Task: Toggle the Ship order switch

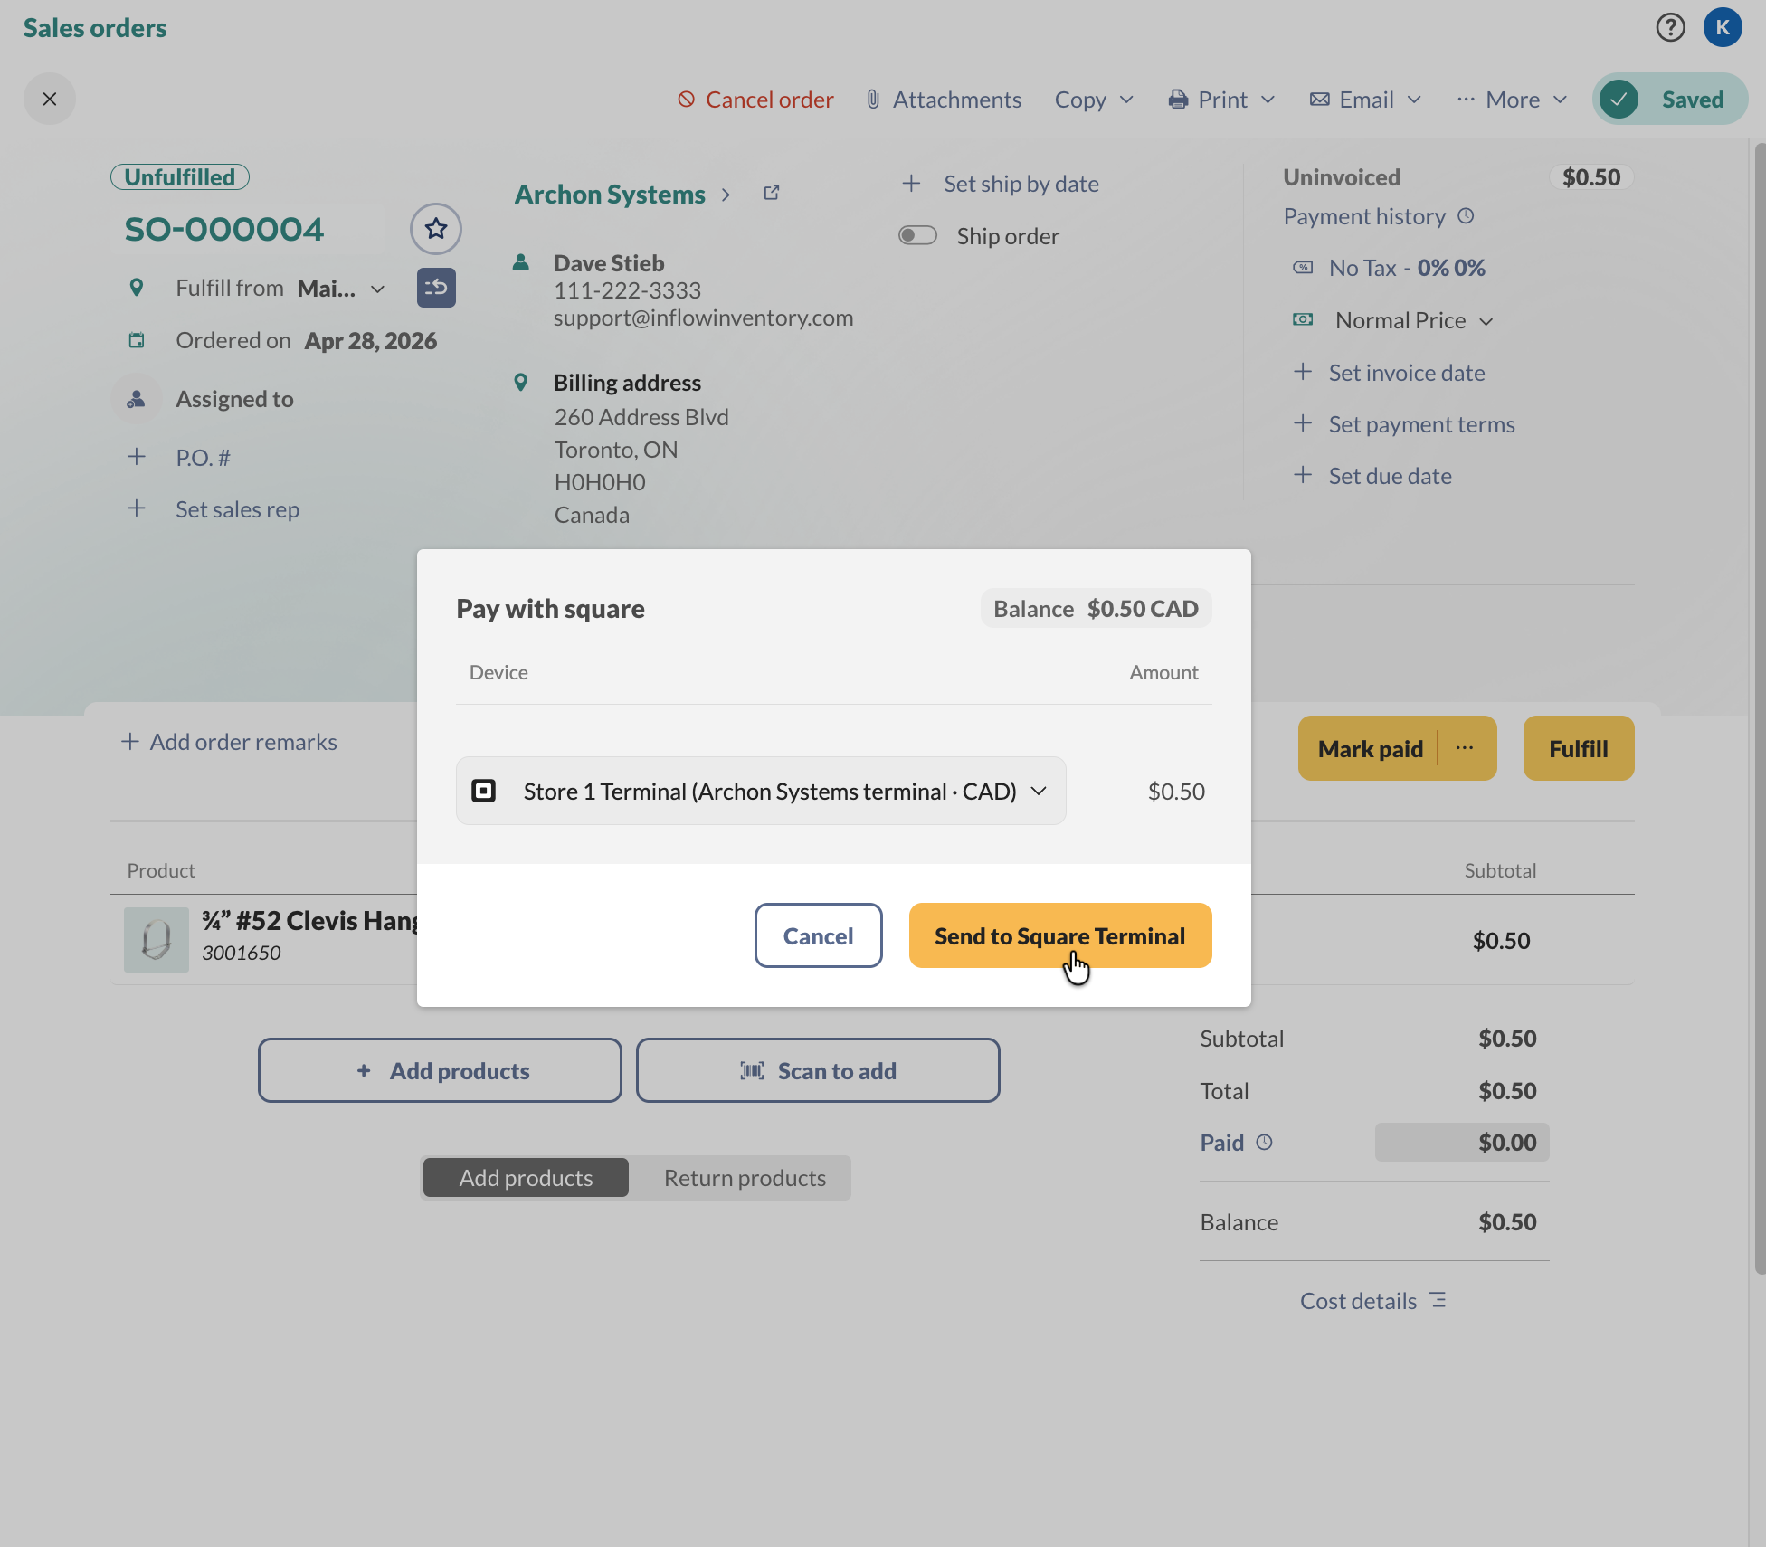Action: tap(917, 235)
